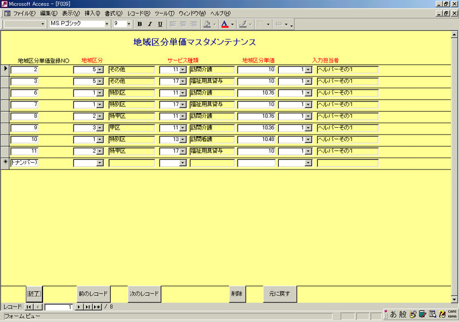
Task: Click the font color 'A' icon
Action: [x=224, y=24]
